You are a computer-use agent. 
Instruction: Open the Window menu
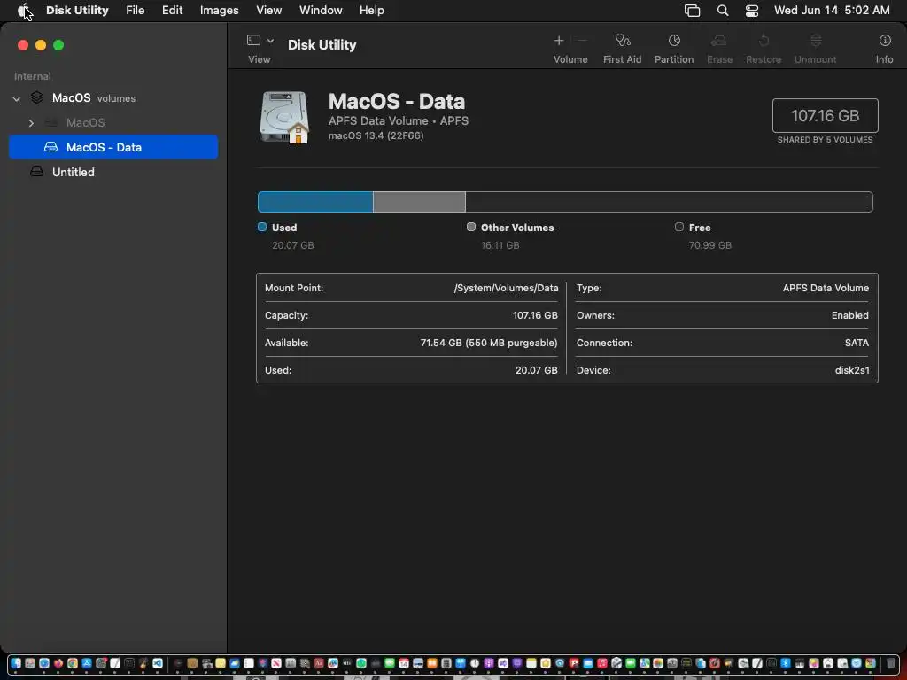tap(321, 10)
